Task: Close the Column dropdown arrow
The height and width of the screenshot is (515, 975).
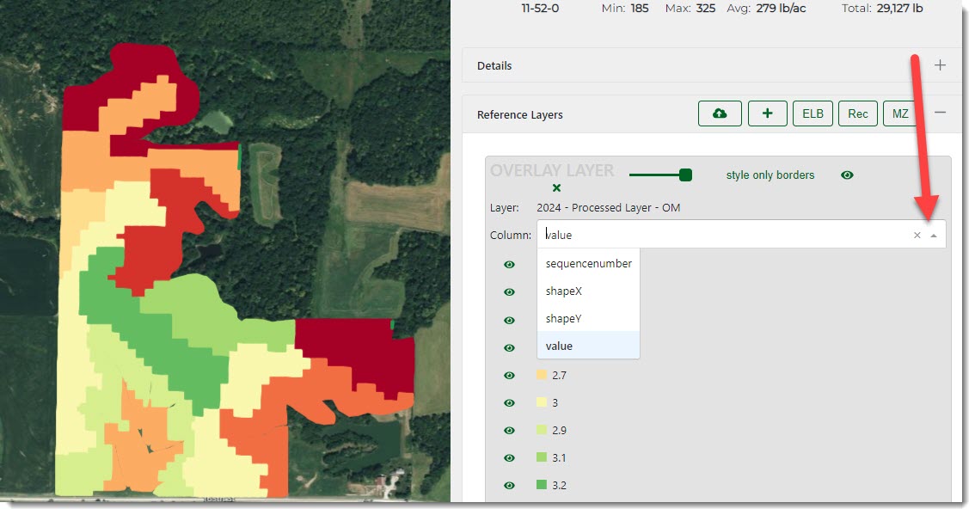Action: click(934, 235)
